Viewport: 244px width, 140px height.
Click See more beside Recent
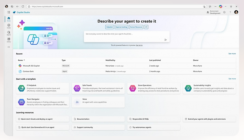232,53
